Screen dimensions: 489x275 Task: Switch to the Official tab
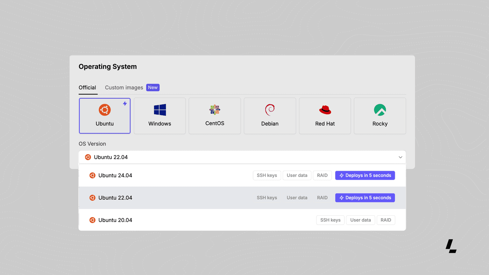(87, 88)
